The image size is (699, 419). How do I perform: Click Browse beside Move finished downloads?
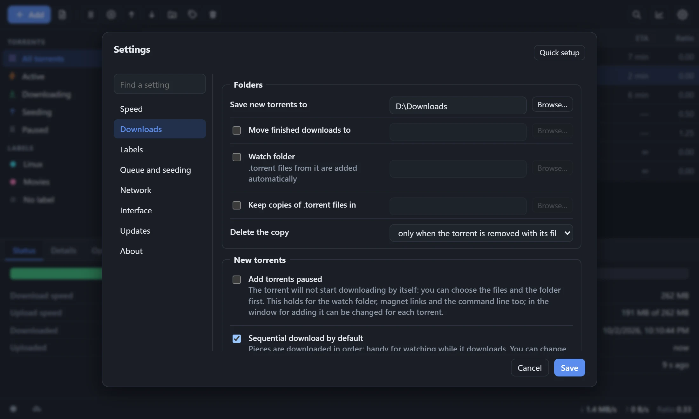point(552,131)
